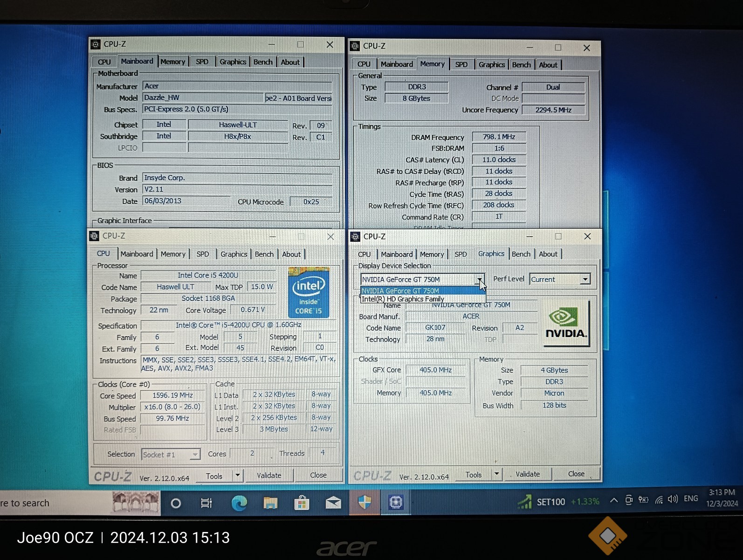
Task: Click the BIOS Brand field Insyde Corp.
Action: (237, 178)
